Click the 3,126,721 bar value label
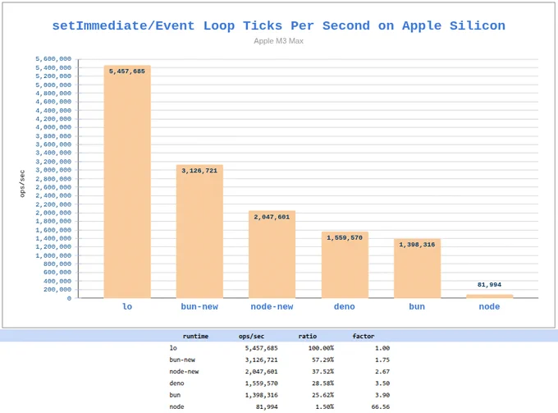Screen dimensions: 558x413 coord(199,171)
